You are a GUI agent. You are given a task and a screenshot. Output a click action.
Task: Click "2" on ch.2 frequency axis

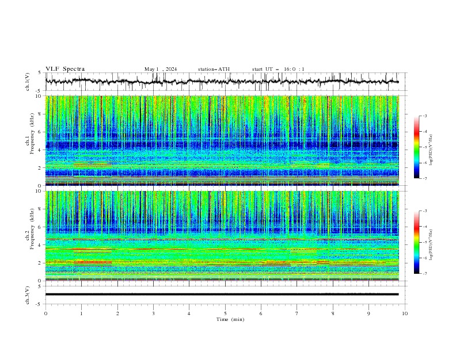[40, 263]
